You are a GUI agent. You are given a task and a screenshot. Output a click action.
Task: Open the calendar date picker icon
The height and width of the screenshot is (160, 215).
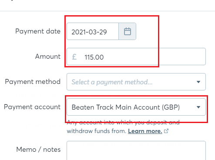(x=128, y=31)
